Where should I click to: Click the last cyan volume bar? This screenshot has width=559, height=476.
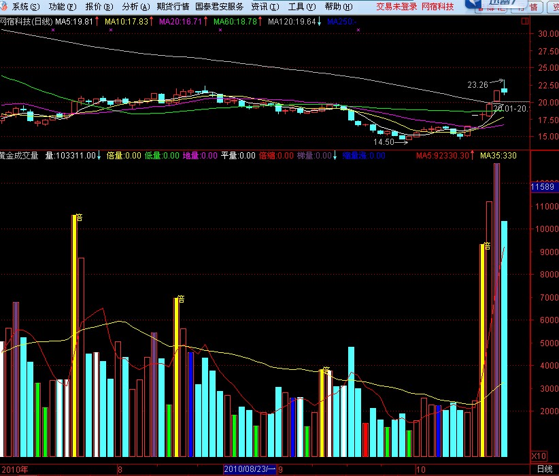coord(504,339)
